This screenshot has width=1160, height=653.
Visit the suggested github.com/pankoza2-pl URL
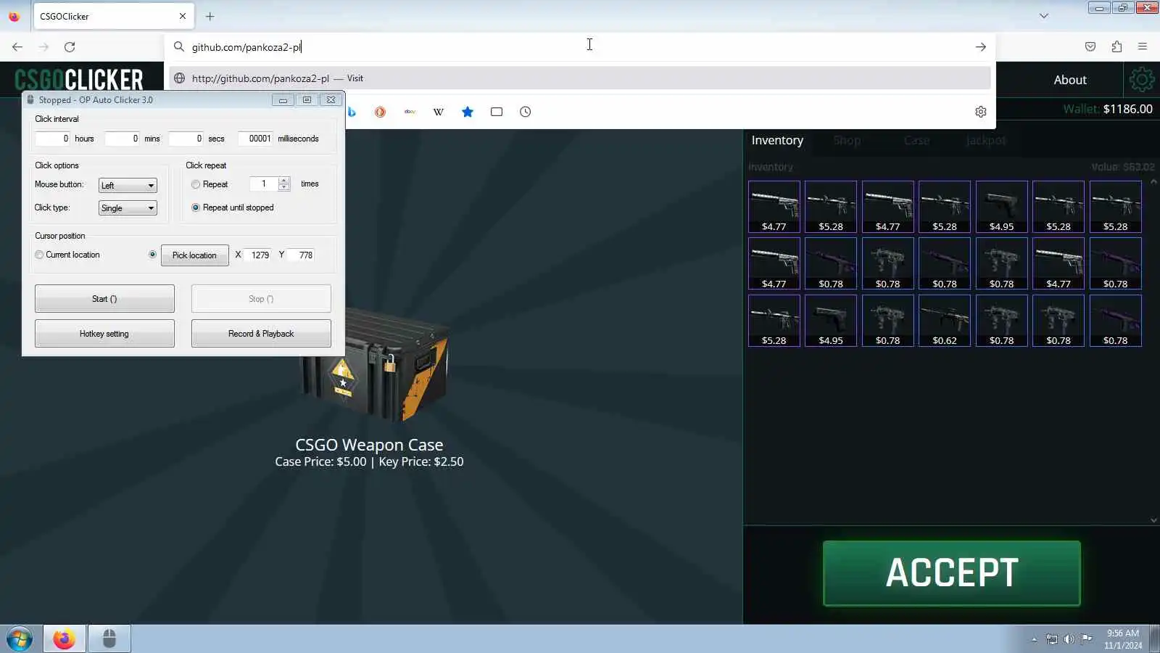(x=580, y=78)
